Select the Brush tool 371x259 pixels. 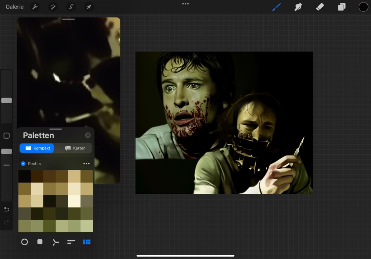coord(276,7)
